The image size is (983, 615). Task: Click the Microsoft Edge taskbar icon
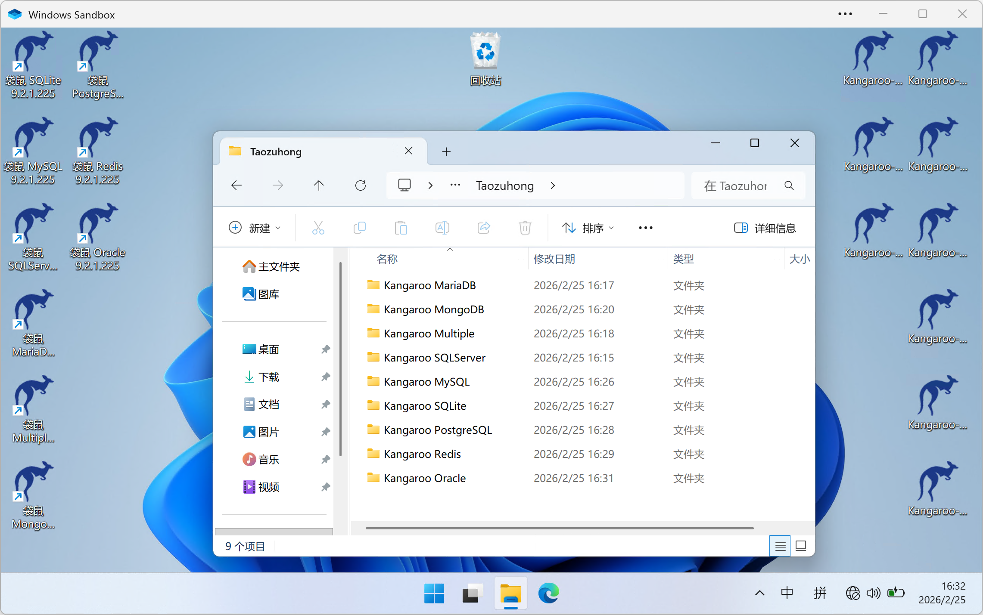tap(548, 594)
